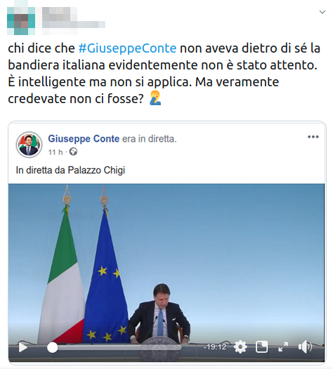
Task: Open the tweet options chevron menu
Action: [322, 12]
